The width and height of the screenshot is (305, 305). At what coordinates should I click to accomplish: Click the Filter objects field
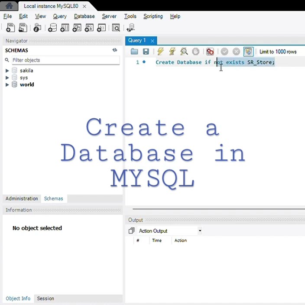pos(66,60)
